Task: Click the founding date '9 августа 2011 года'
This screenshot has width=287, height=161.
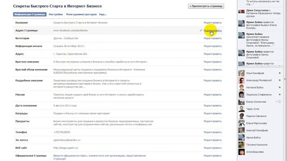Action: [x=65, y=106]
